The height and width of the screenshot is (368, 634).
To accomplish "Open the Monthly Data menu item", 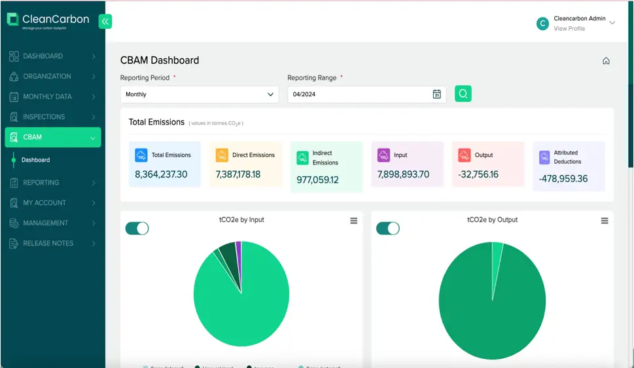I will 52,97.
